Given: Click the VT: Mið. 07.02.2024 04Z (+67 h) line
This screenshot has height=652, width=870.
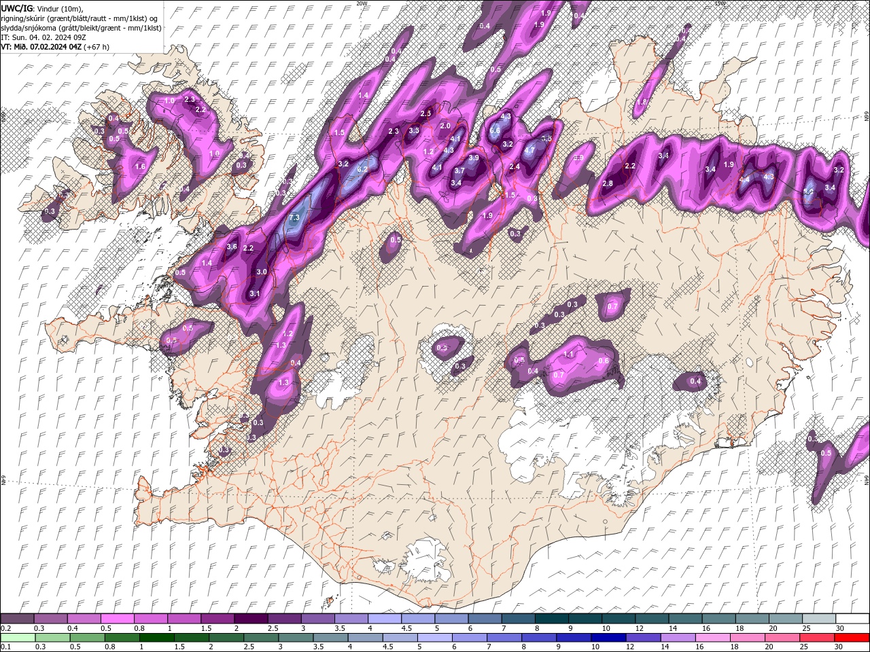Looking at the screenshot, I should (x=55, y=47).
